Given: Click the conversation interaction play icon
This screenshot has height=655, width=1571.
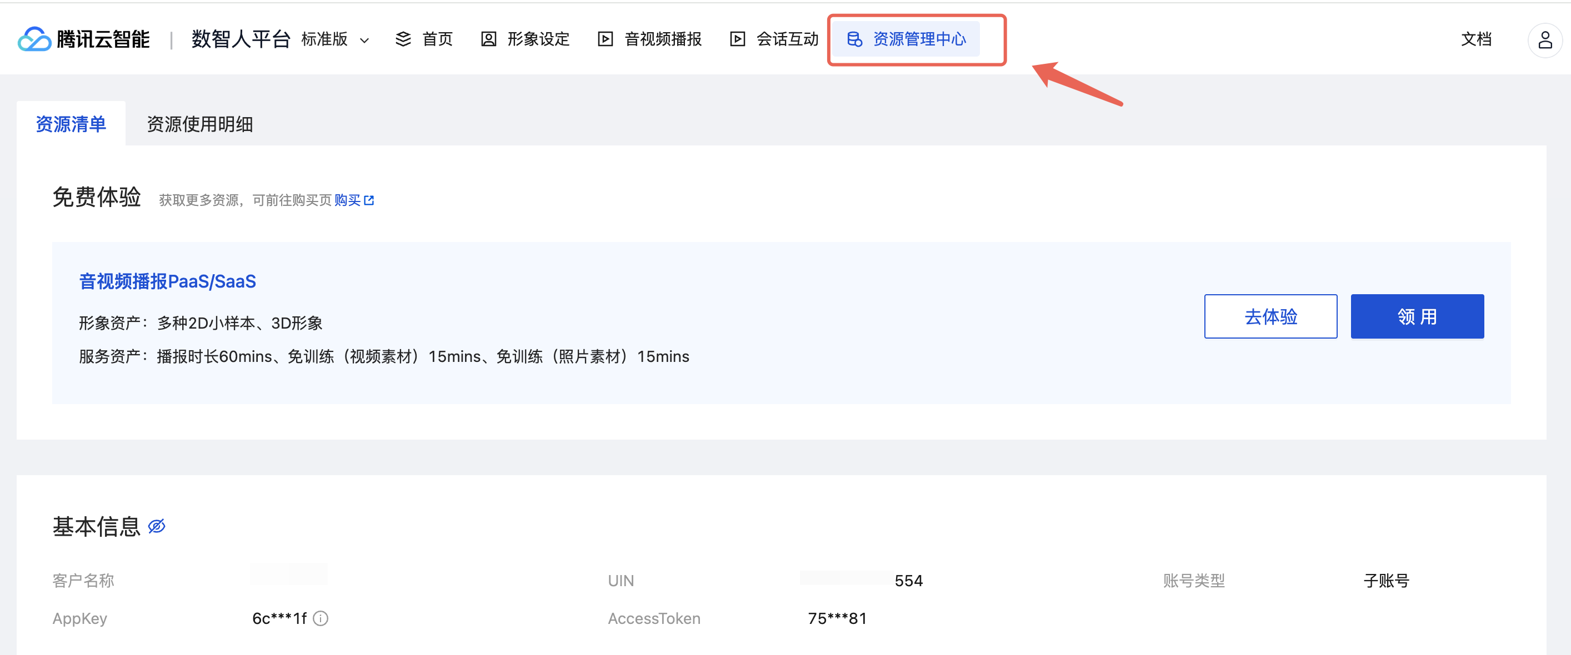Looking at the screenshot, I should (737, 39).
